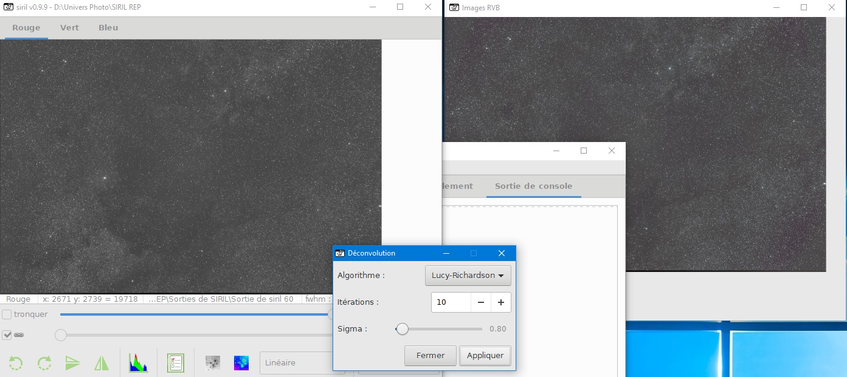Open the histogram tool icon
Image resolution: width=847 pixels, height=377 pixels.
pos(138,363)
